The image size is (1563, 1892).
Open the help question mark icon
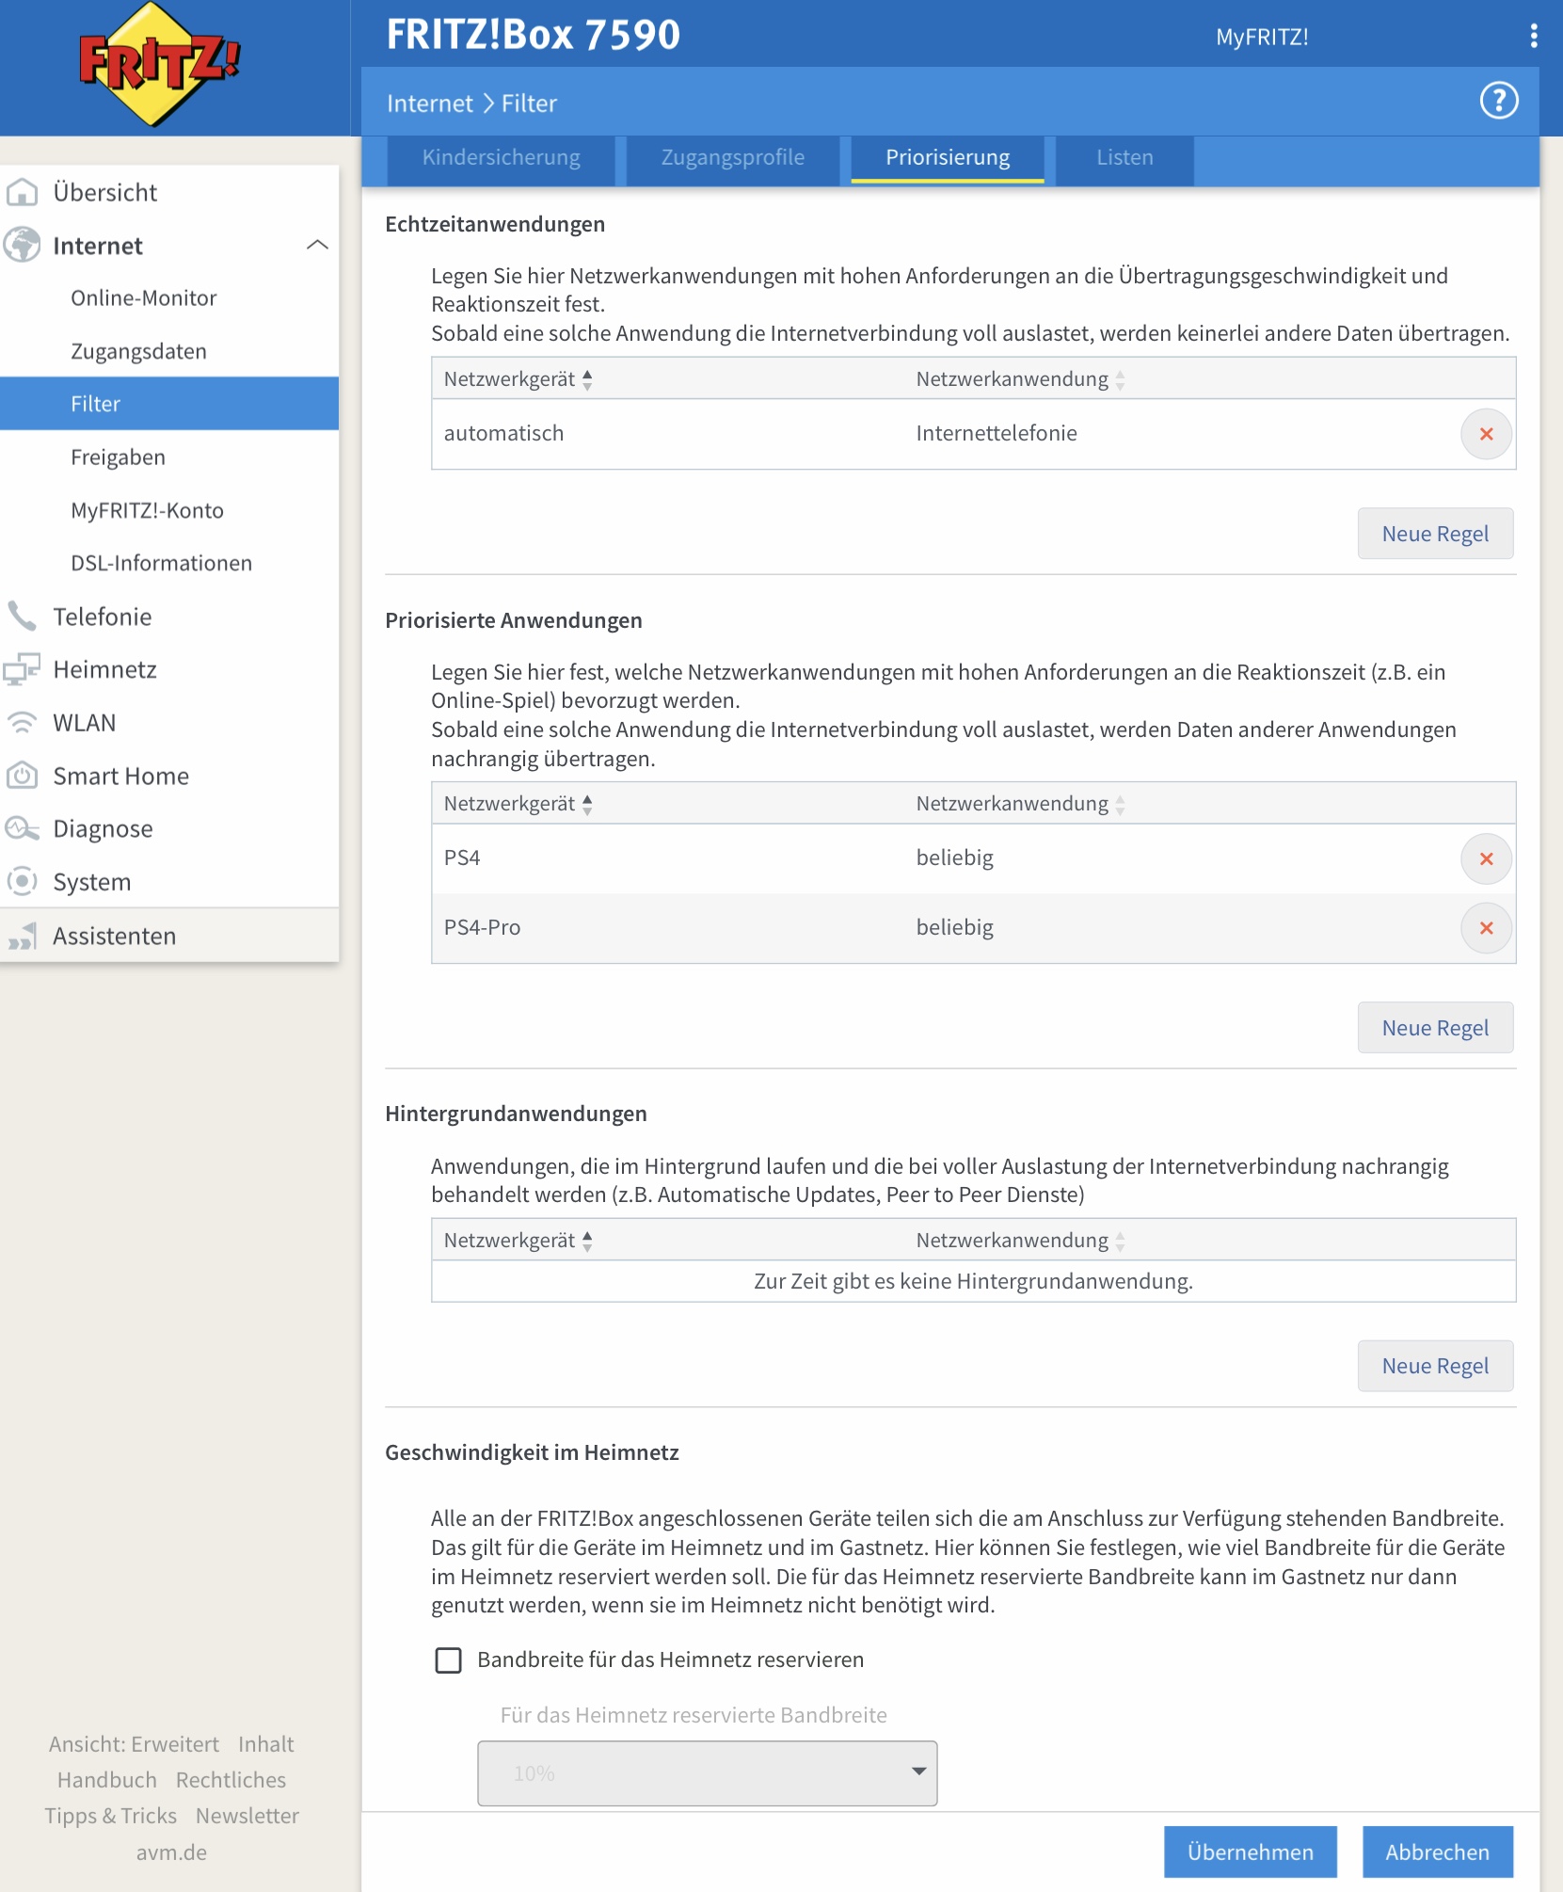[1499, 101]
